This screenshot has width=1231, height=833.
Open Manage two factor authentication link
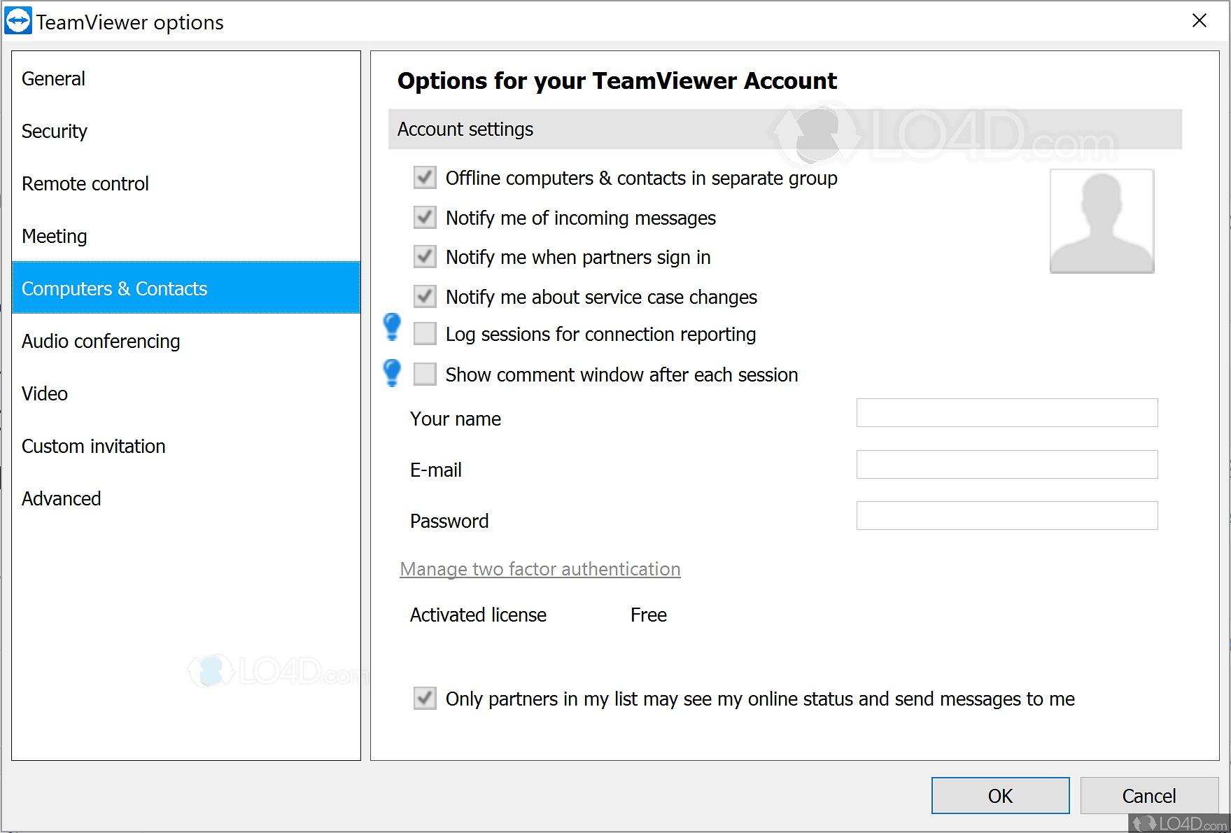(x=540, y=569)
